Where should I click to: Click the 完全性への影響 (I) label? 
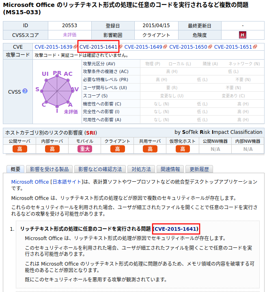[101, 112]
